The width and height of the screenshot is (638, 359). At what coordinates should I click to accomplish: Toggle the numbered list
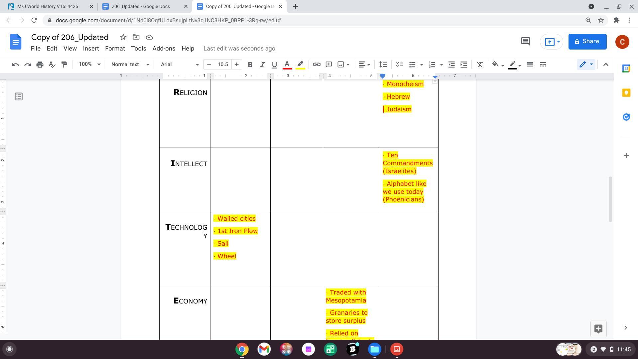click(x=432, y=64)
